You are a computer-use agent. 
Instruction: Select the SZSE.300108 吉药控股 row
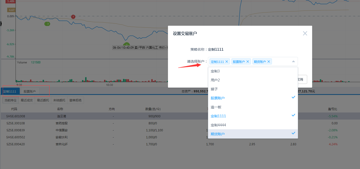tap(180, 123)
